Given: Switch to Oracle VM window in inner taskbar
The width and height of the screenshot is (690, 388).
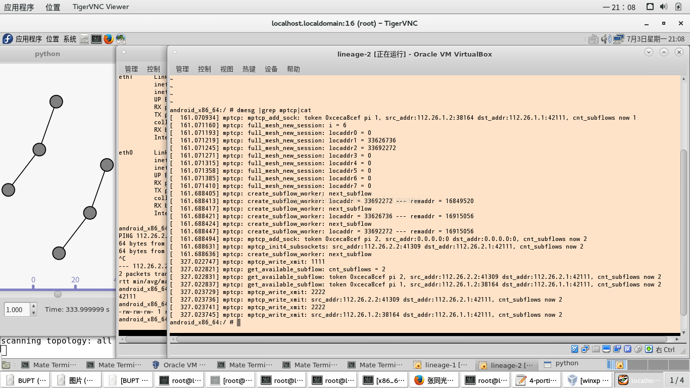Looking at the screenshot, I should pyautogui.click(x=180, y=365).
